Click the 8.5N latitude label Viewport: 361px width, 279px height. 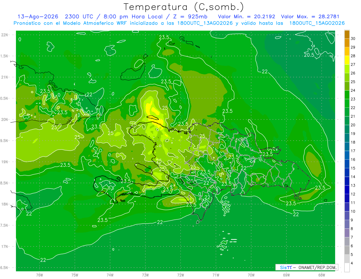tap(5, 183)
